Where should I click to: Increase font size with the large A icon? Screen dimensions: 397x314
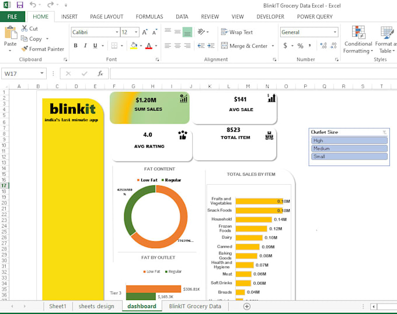click(145, 32)
